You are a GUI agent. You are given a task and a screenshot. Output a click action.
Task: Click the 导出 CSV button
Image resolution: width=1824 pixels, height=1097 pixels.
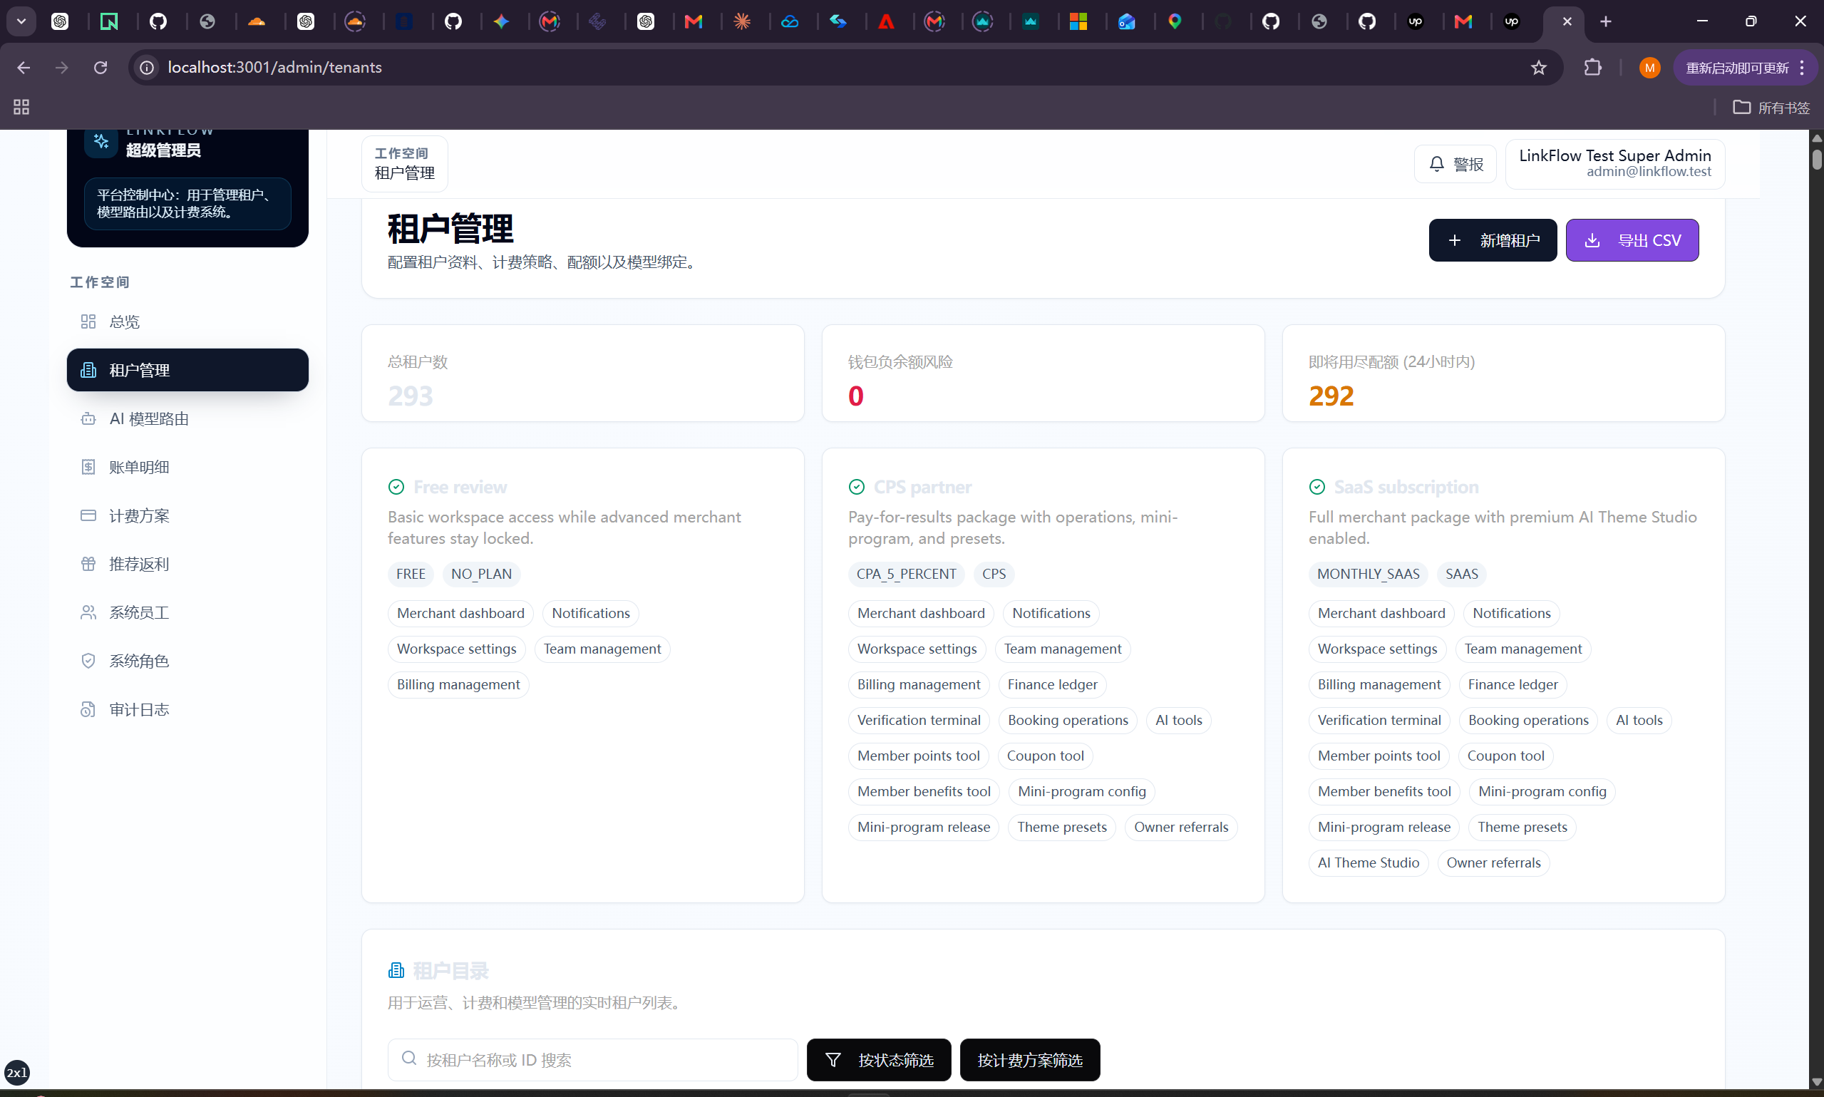1632,240
